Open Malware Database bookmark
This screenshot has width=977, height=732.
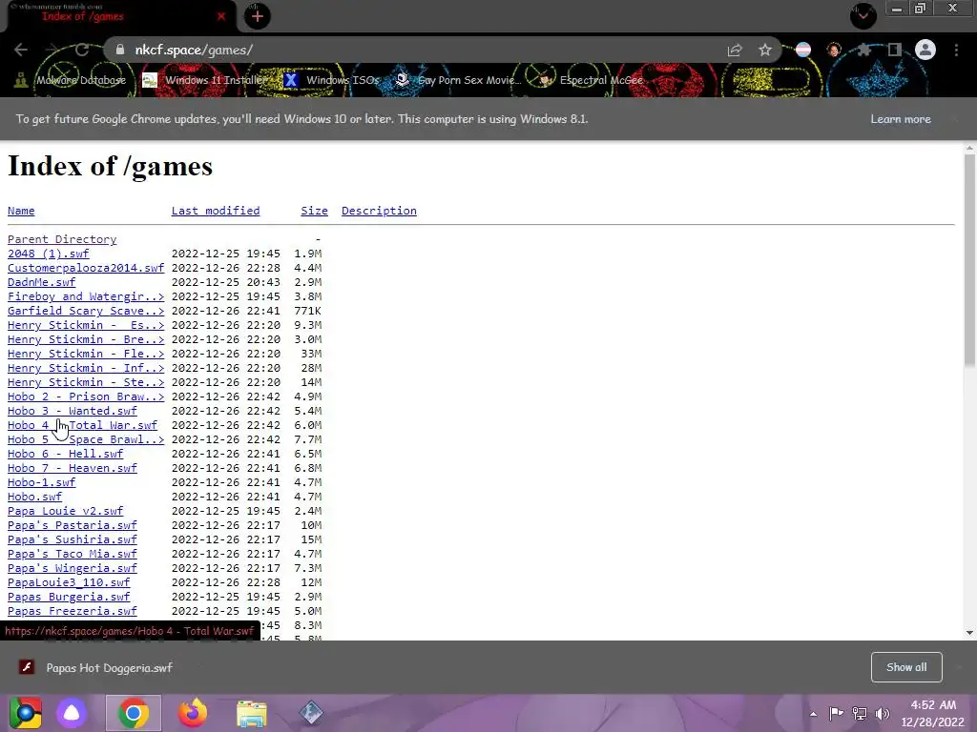pyautogui.click(x=71, y=80)
